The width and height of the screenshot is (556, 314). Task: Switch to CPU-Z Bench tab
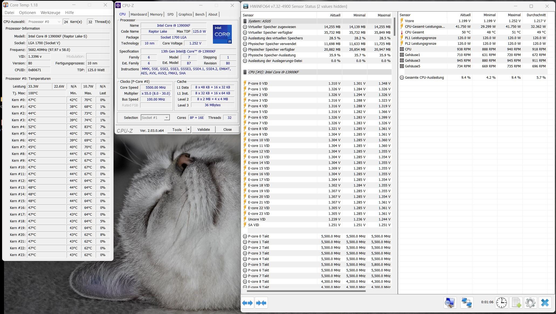[200, 15]
